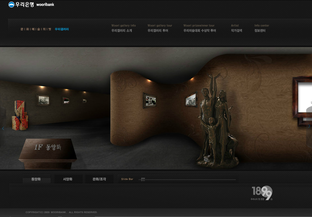Click the red patterned box sculpture
312x217 pixels.
20,116
